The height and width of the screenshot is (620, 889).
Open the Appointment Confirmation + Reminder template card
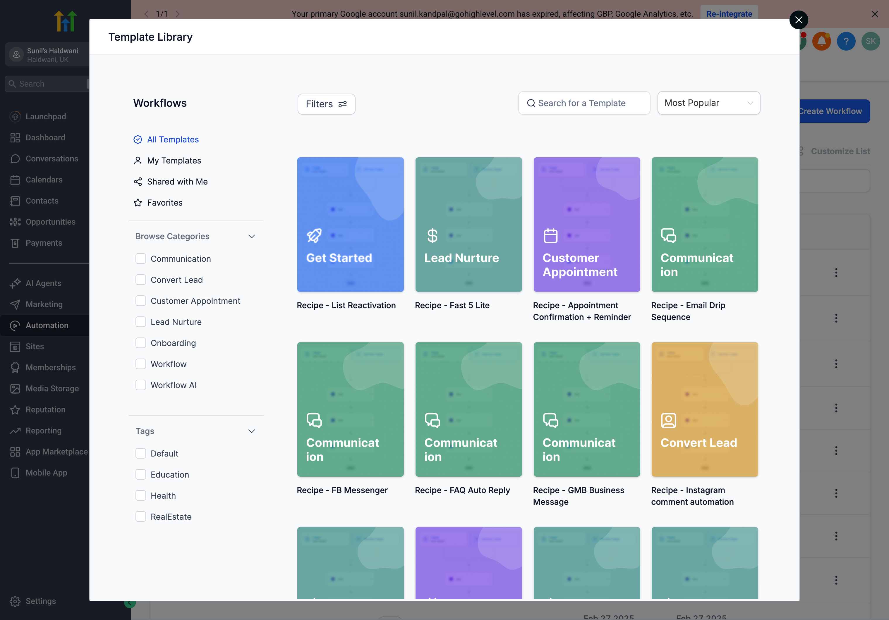pos(587,225)
